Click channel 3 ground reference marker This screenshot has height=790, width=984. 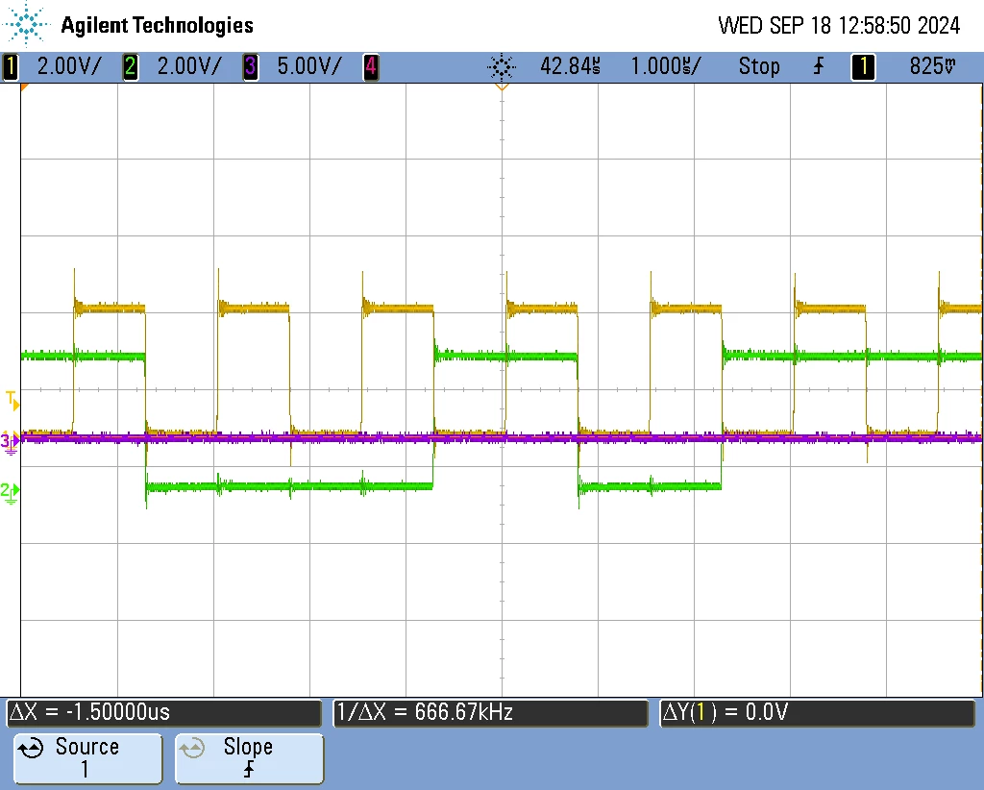coord(10,442)
